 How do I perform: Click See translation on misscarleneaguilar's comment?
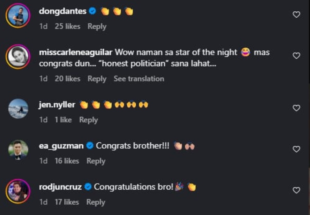(x=139, y=79)
